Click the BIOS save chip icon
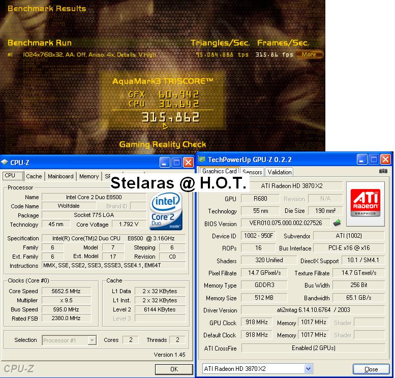 [x=337, y=223]
